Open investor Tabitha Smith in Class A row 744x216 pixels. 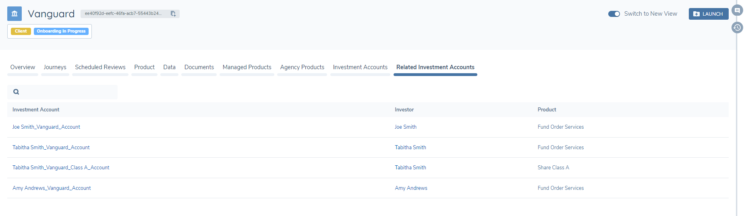click(410, 167)
